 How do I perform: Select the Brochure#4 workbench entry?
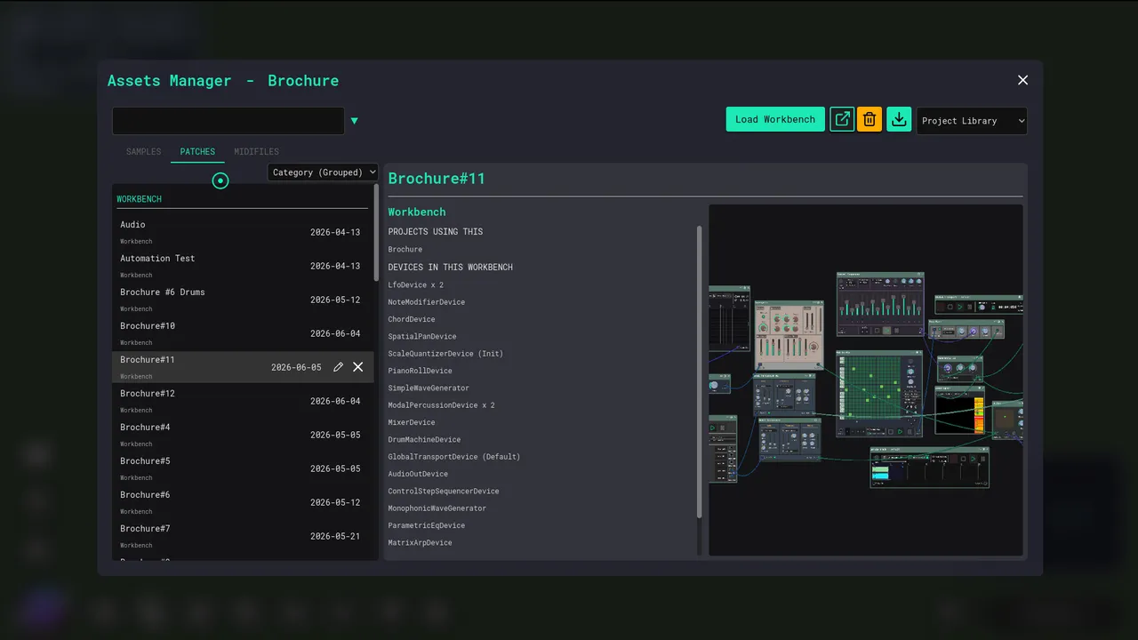point(243,435)
